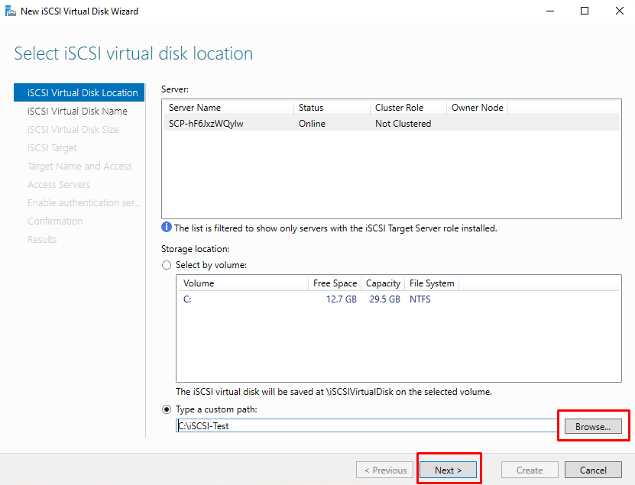Click the Cancel button

click(x=593, y=470)
